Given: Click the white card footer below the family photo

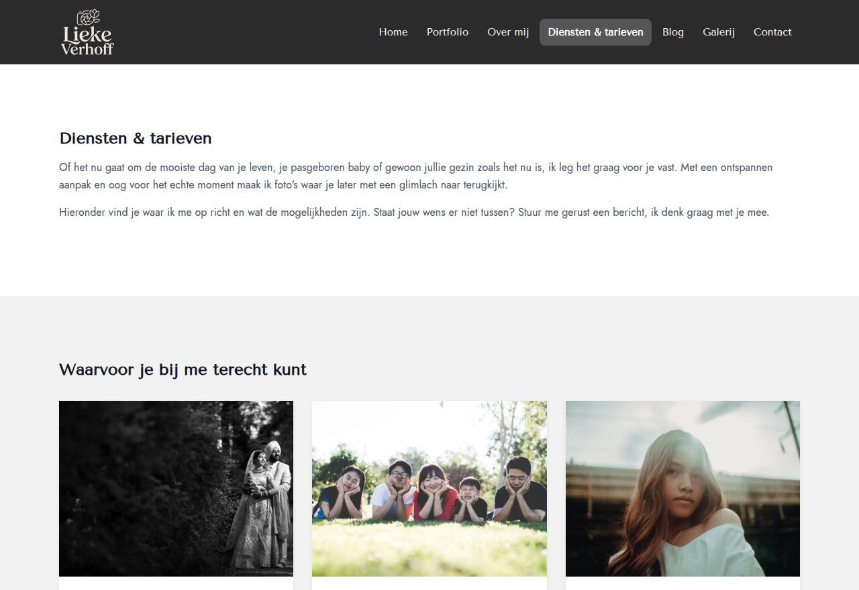Looking at the screenshot, I should click(x=429, y=583).
